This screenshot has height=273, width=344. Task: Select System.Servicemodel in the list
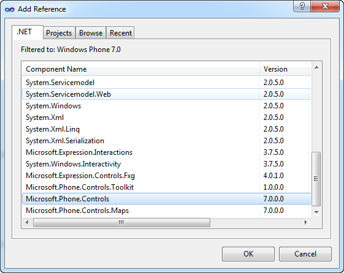(x=167, y=83)
